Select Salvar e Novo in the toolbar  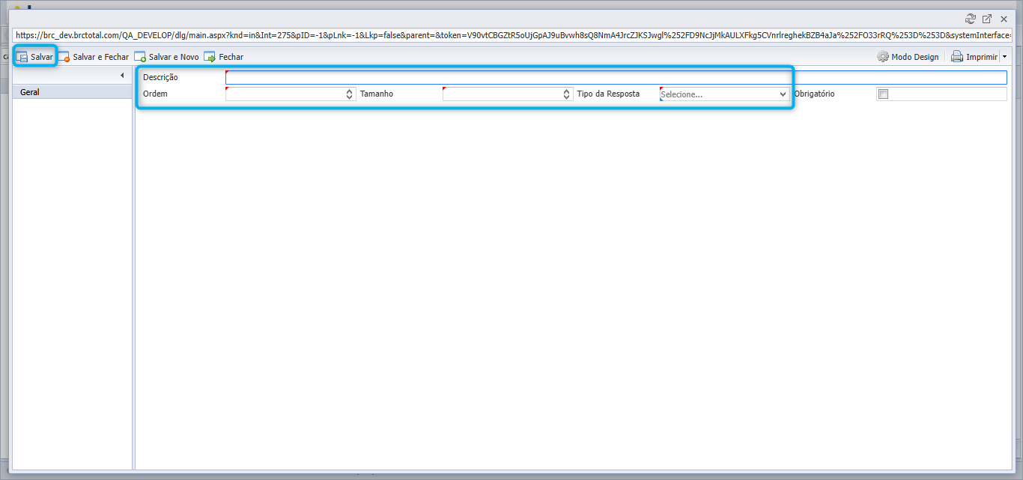166,57
